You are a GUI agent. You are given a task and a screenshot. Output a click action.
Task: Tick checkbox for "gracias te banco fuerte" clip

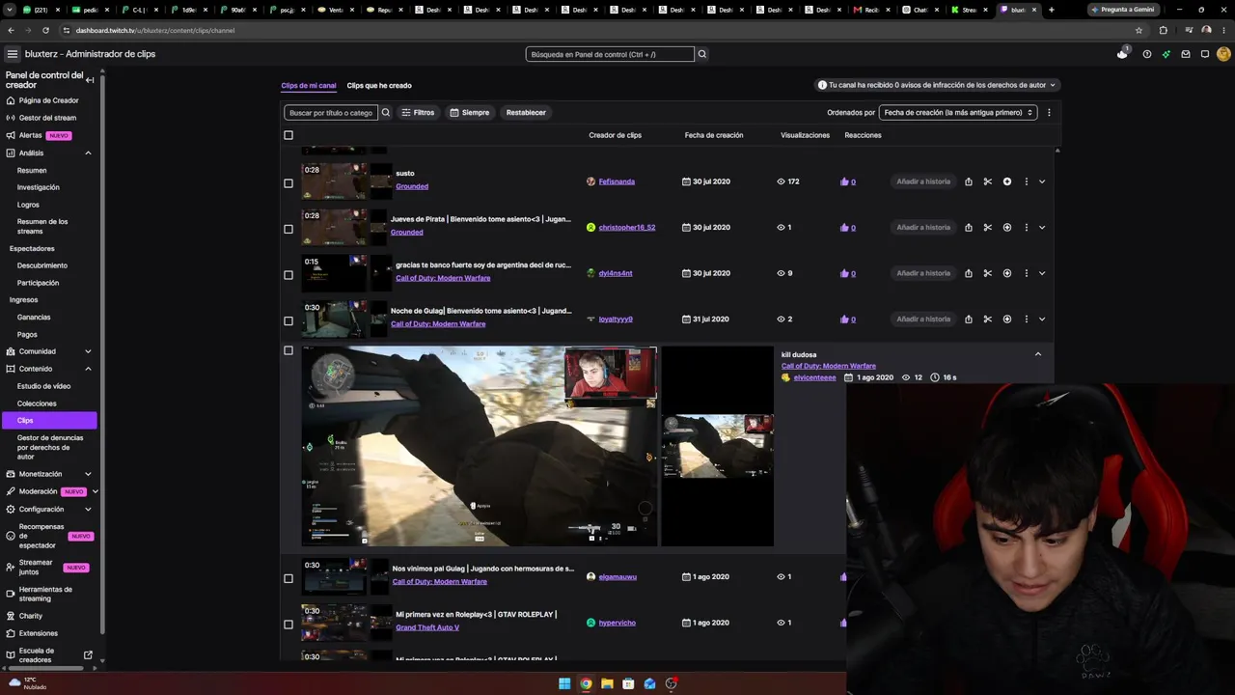[x=288, y=275]
